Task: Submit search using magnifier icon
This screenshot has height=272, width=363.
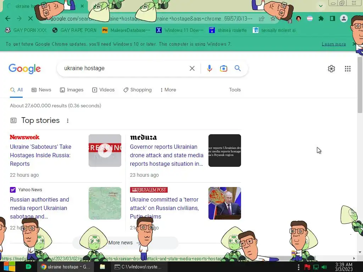Action: click(238, 68)
